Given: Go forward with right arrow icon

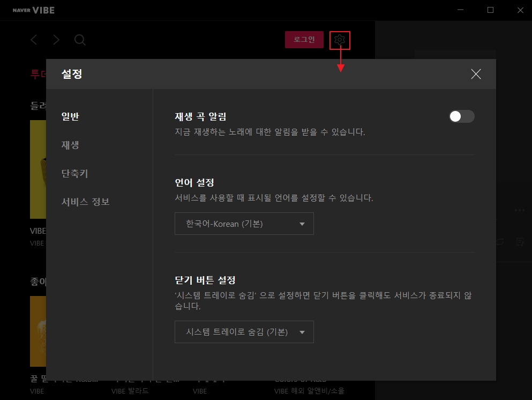Looking at the screenshot, I should (56, 40).
